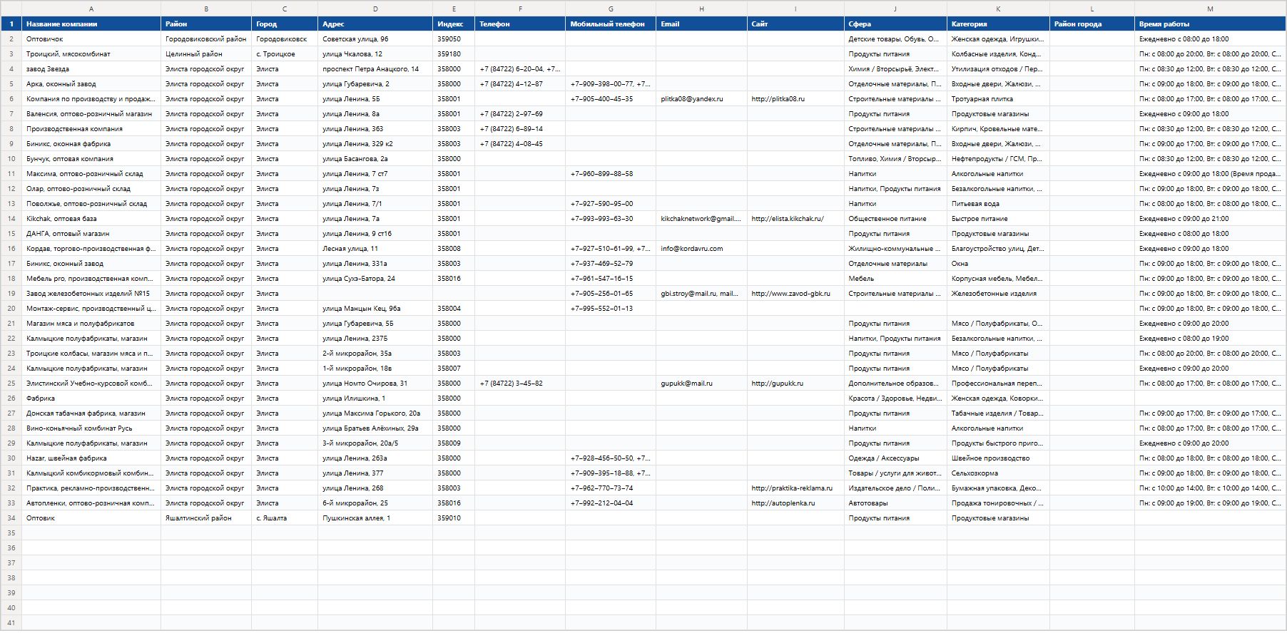
Task: Click the 'Яшалтинский район' cell
Action: point(206,518)
